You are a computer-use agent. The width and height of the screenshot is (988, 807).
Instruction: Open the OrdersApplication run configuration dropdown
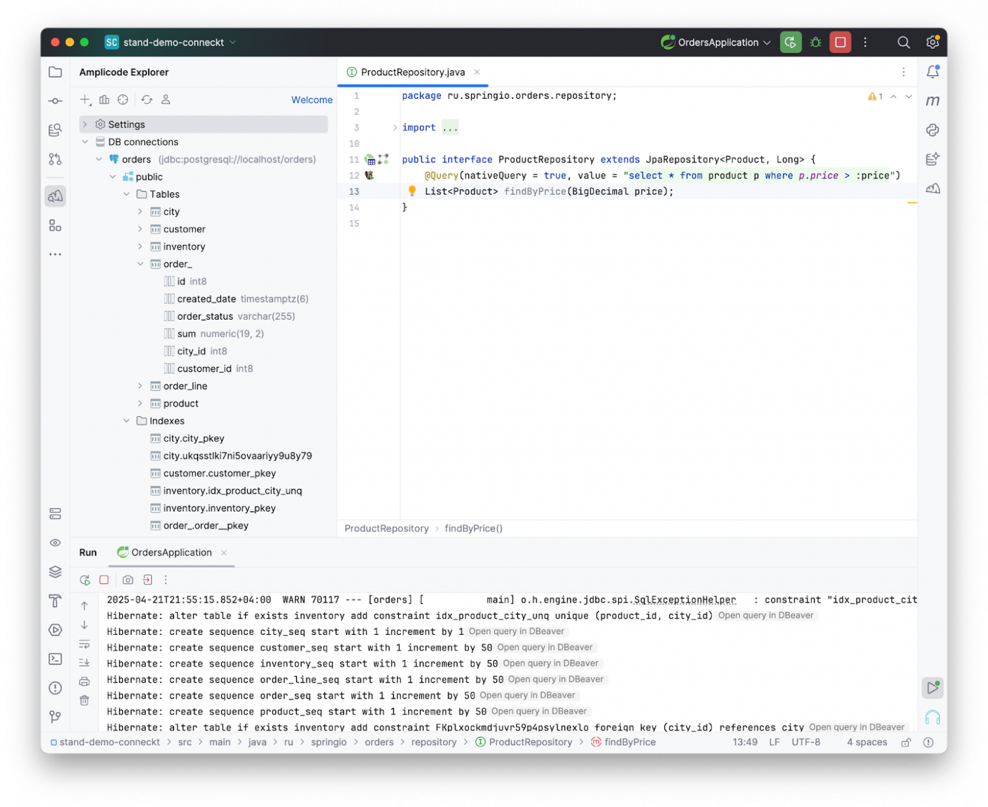pos(716,42)
